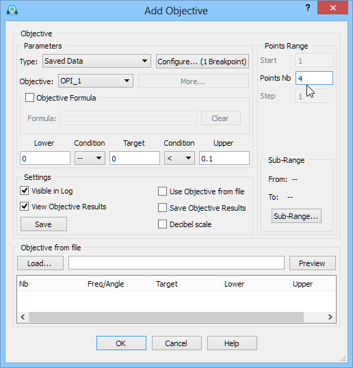
Task: Click the question mark help icon
Action: click(x=308, y=8)
